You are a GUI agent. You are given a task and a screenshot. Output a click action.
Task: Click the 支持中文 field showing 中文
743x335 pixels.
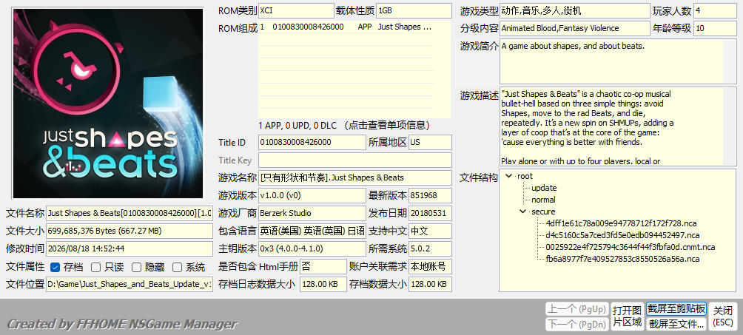click(430, 231)
